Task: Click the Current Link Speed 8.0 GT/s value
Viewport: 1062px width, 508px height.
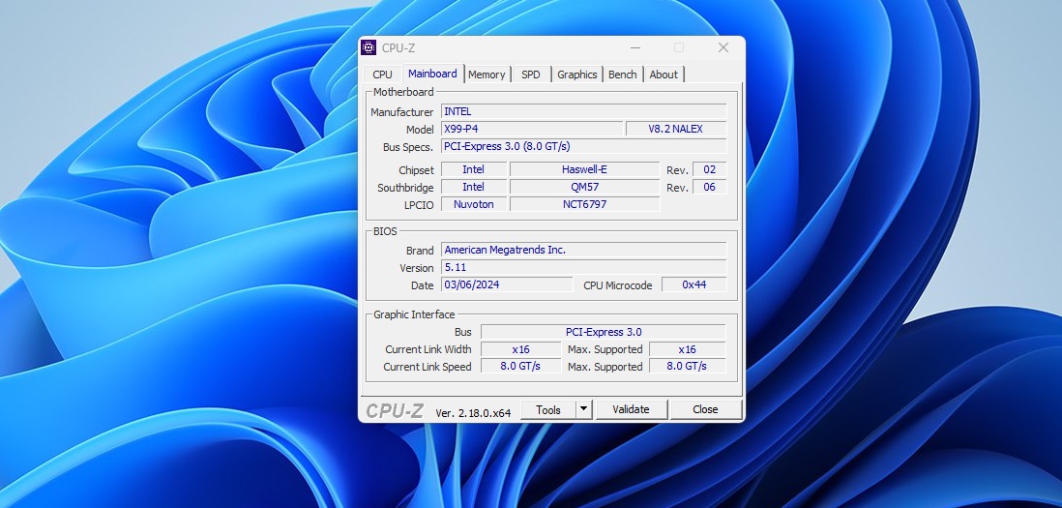Action: [520, 367]
